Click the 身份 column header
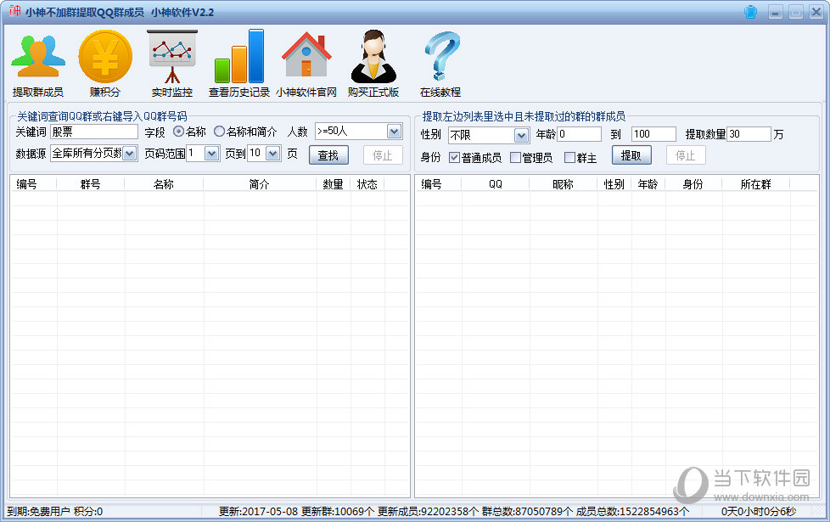830x522 pixels. 693,183
